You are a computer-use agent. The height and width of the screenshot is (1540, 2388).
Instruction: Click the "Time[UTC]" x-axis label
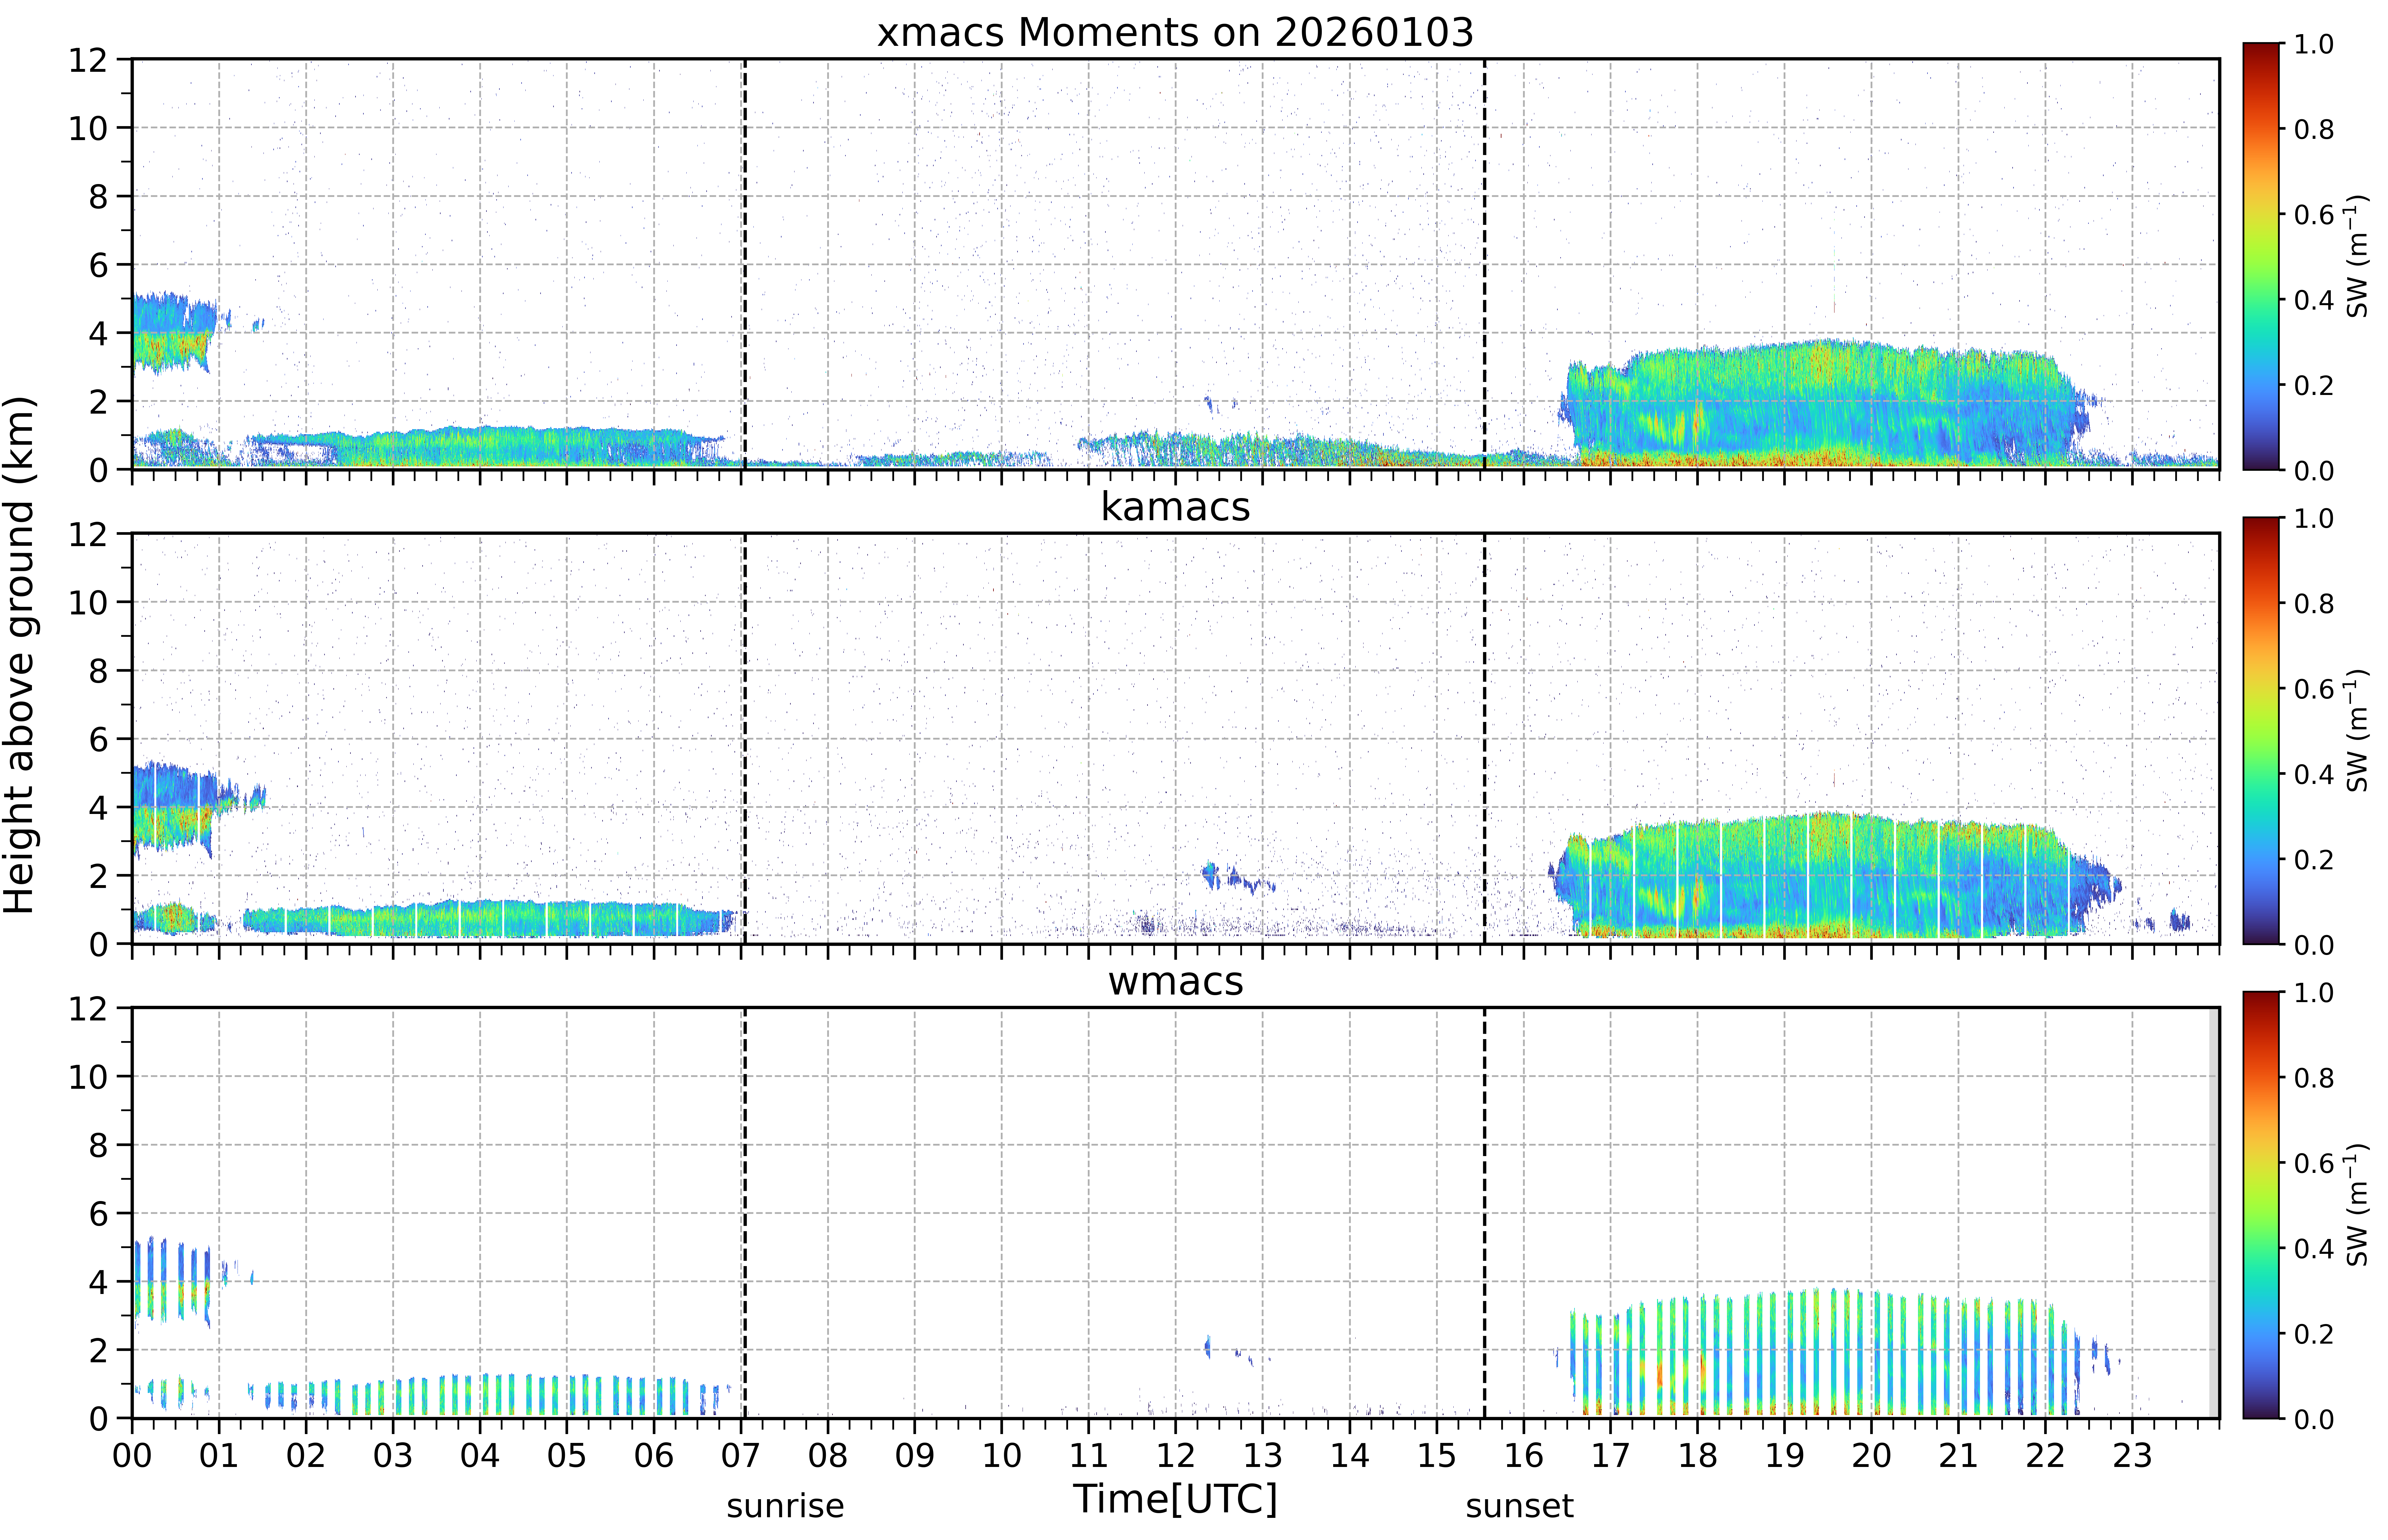click(1175, 1499)
